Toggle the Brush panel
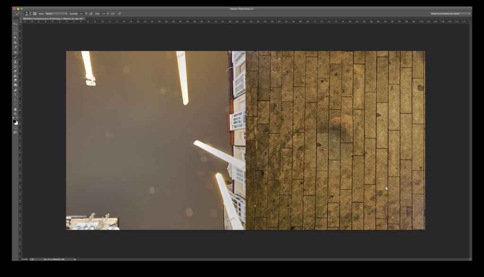Screen dimensions: 484x277 35,14
